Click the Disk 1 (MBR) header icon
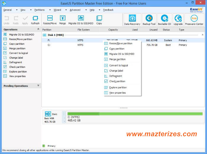Image resolution: width=207 pixels, height=154 pixels. point(44,35)
